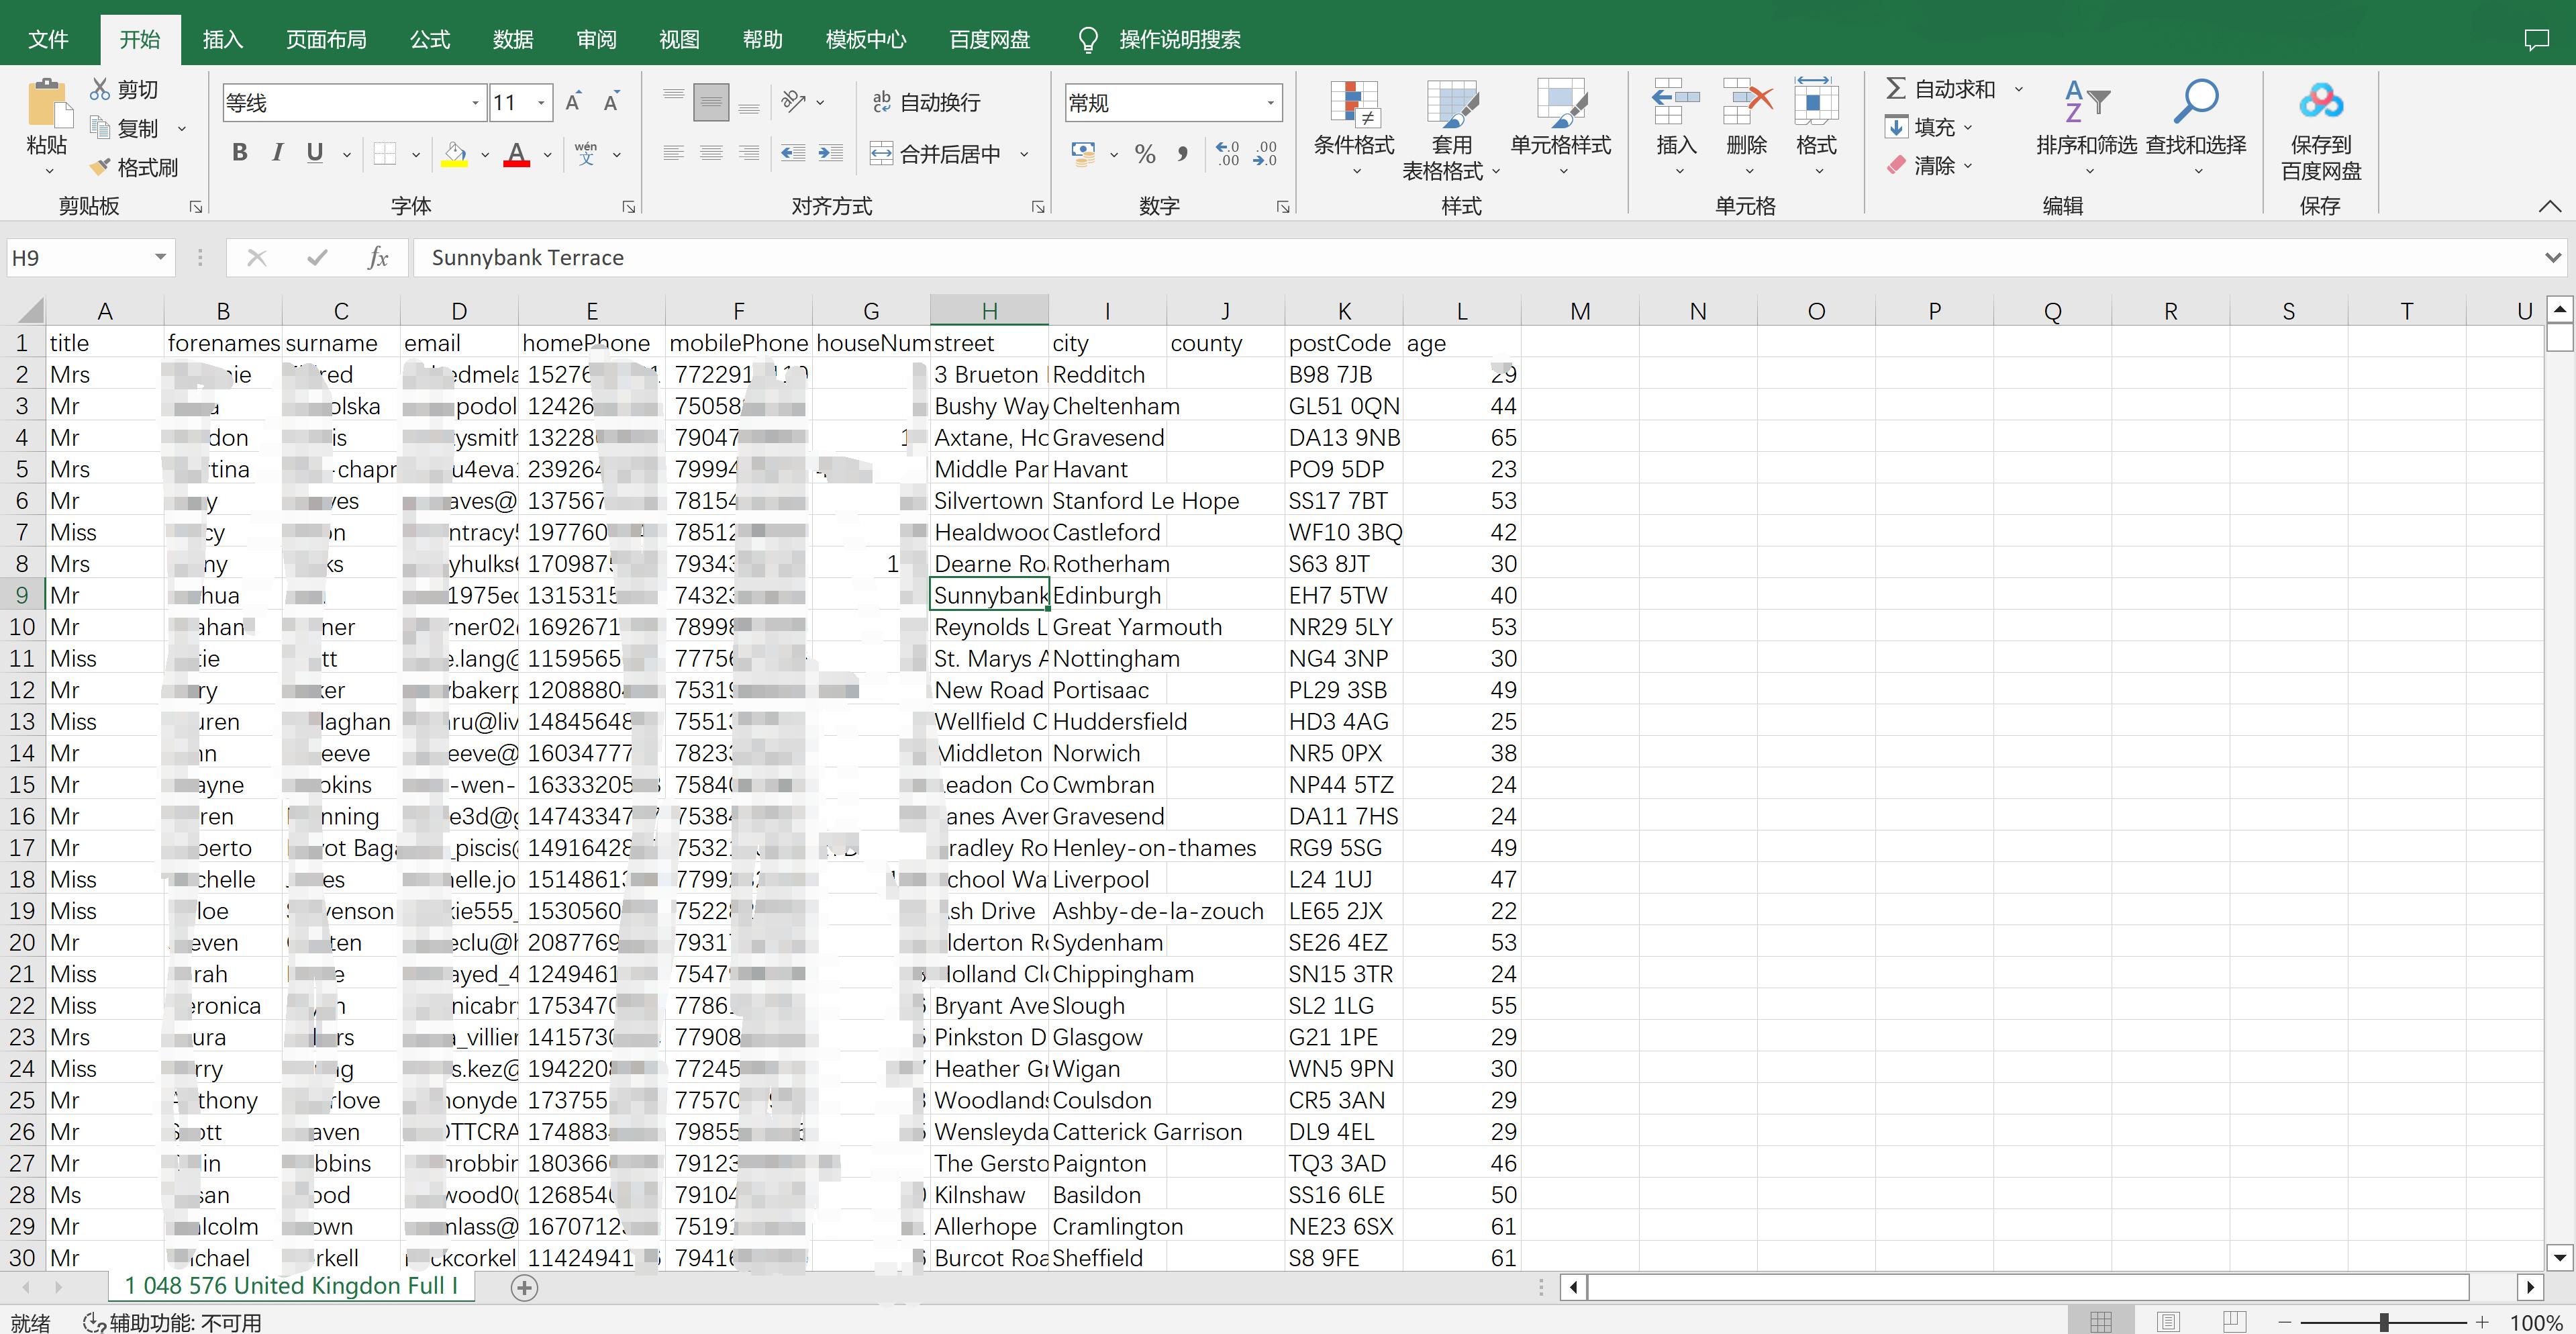
Task: Click Merge and Center (合并后居中)
Action: pos(936,154)
